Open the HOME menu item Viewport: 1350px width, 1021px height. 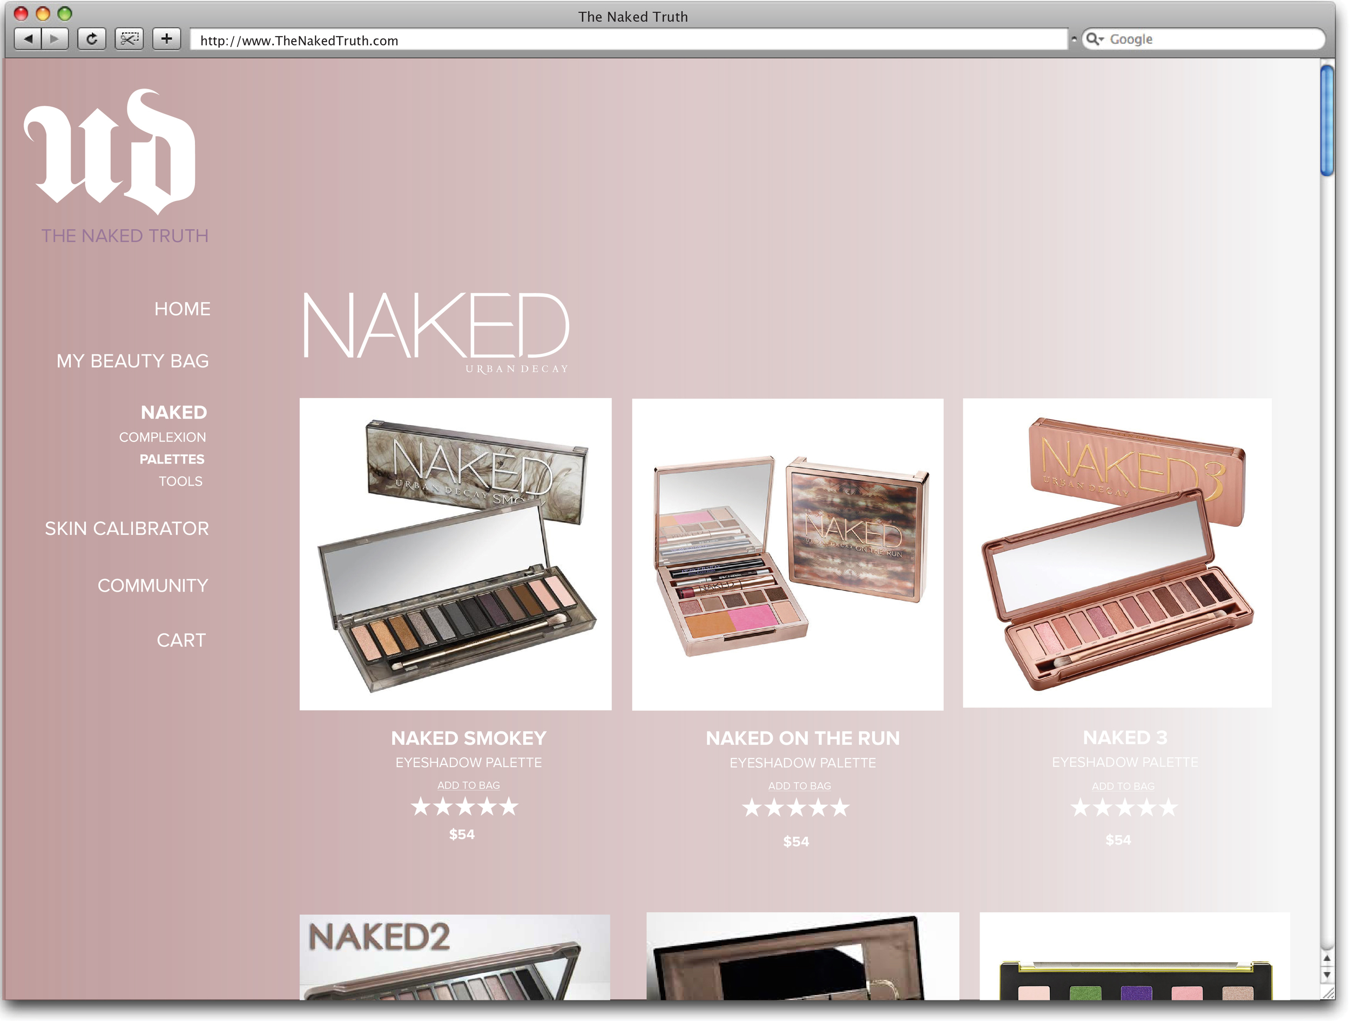182,309
